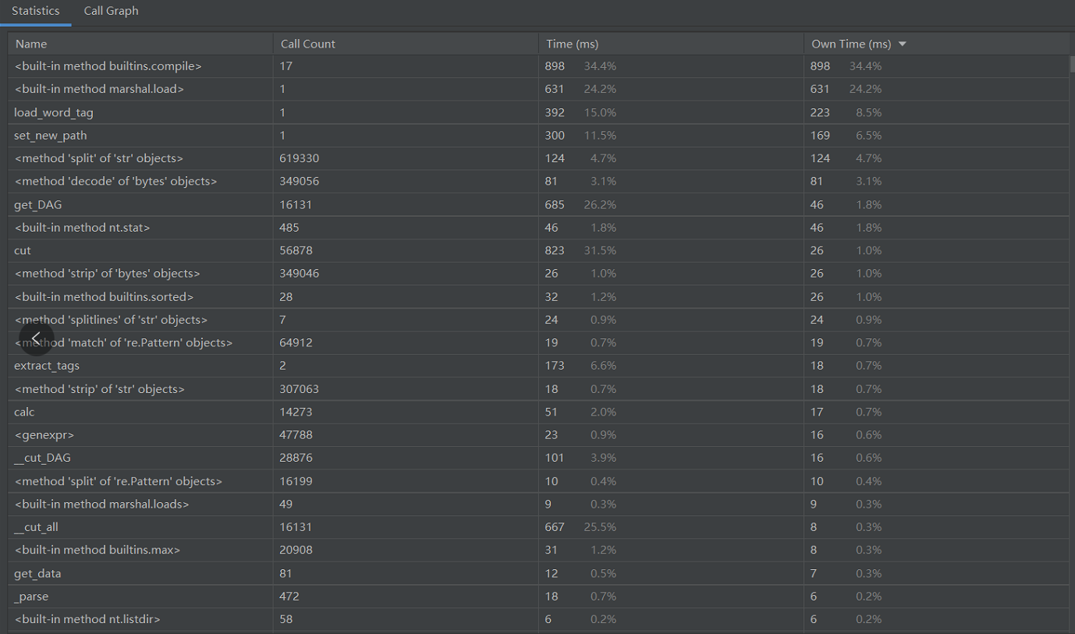Click the get_DAG function entry
This screenshot has height=634, width=1075.
pyautogui.click(x=37, y=204)
